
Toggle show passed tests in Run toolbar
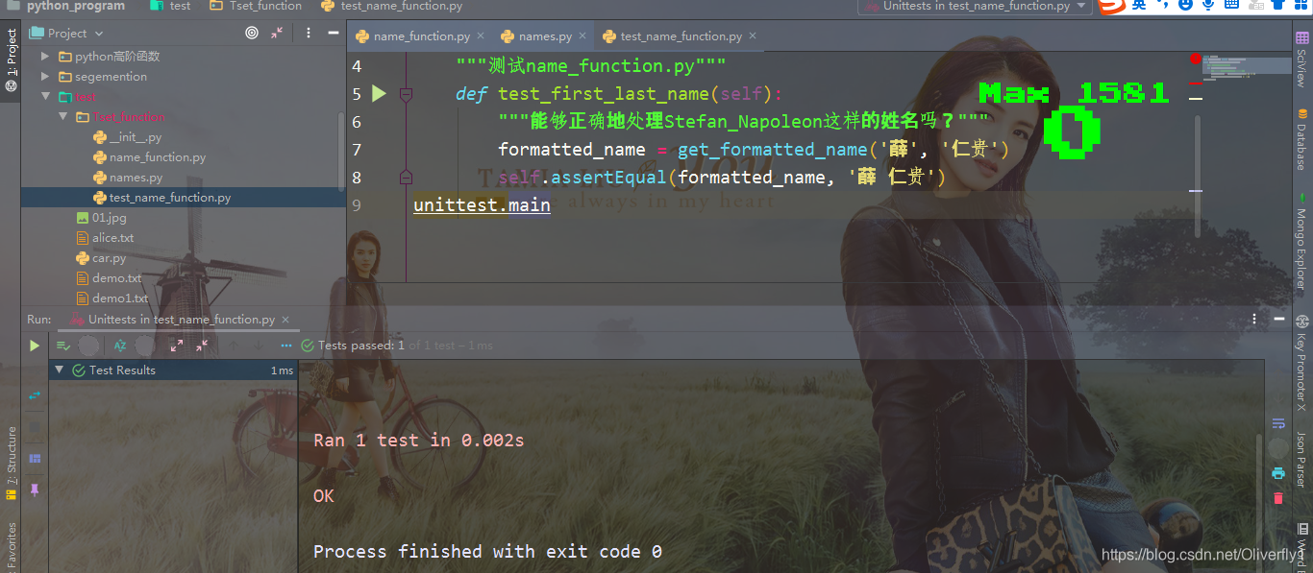tap(63, 346)
